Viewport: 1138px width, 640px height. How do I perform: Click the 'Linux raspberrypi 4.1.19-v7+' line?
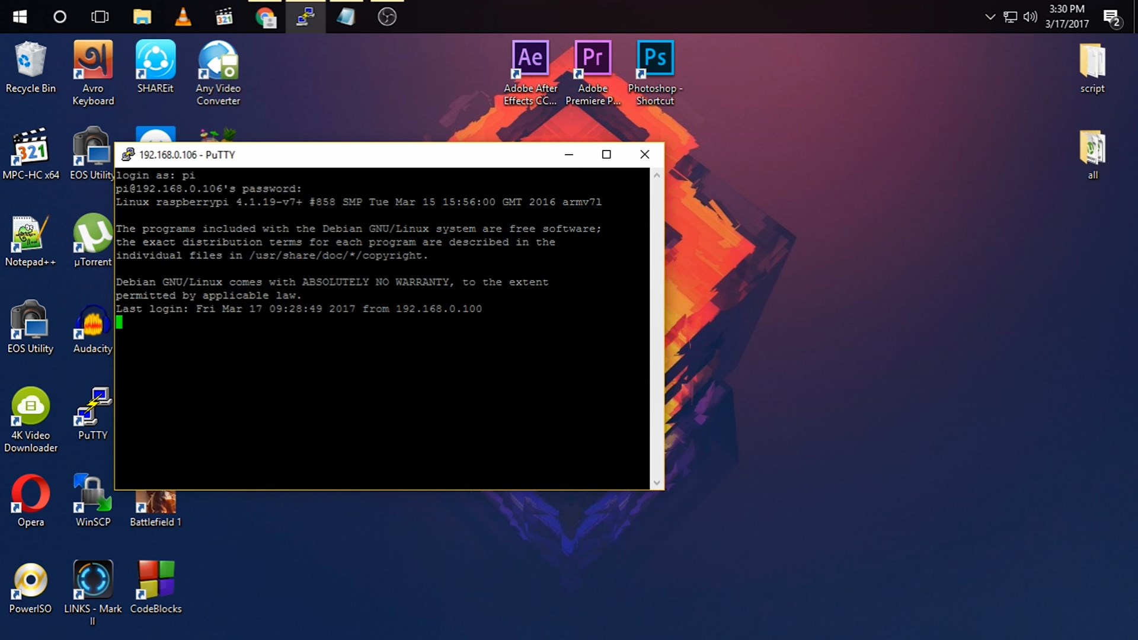pos(359,202)
